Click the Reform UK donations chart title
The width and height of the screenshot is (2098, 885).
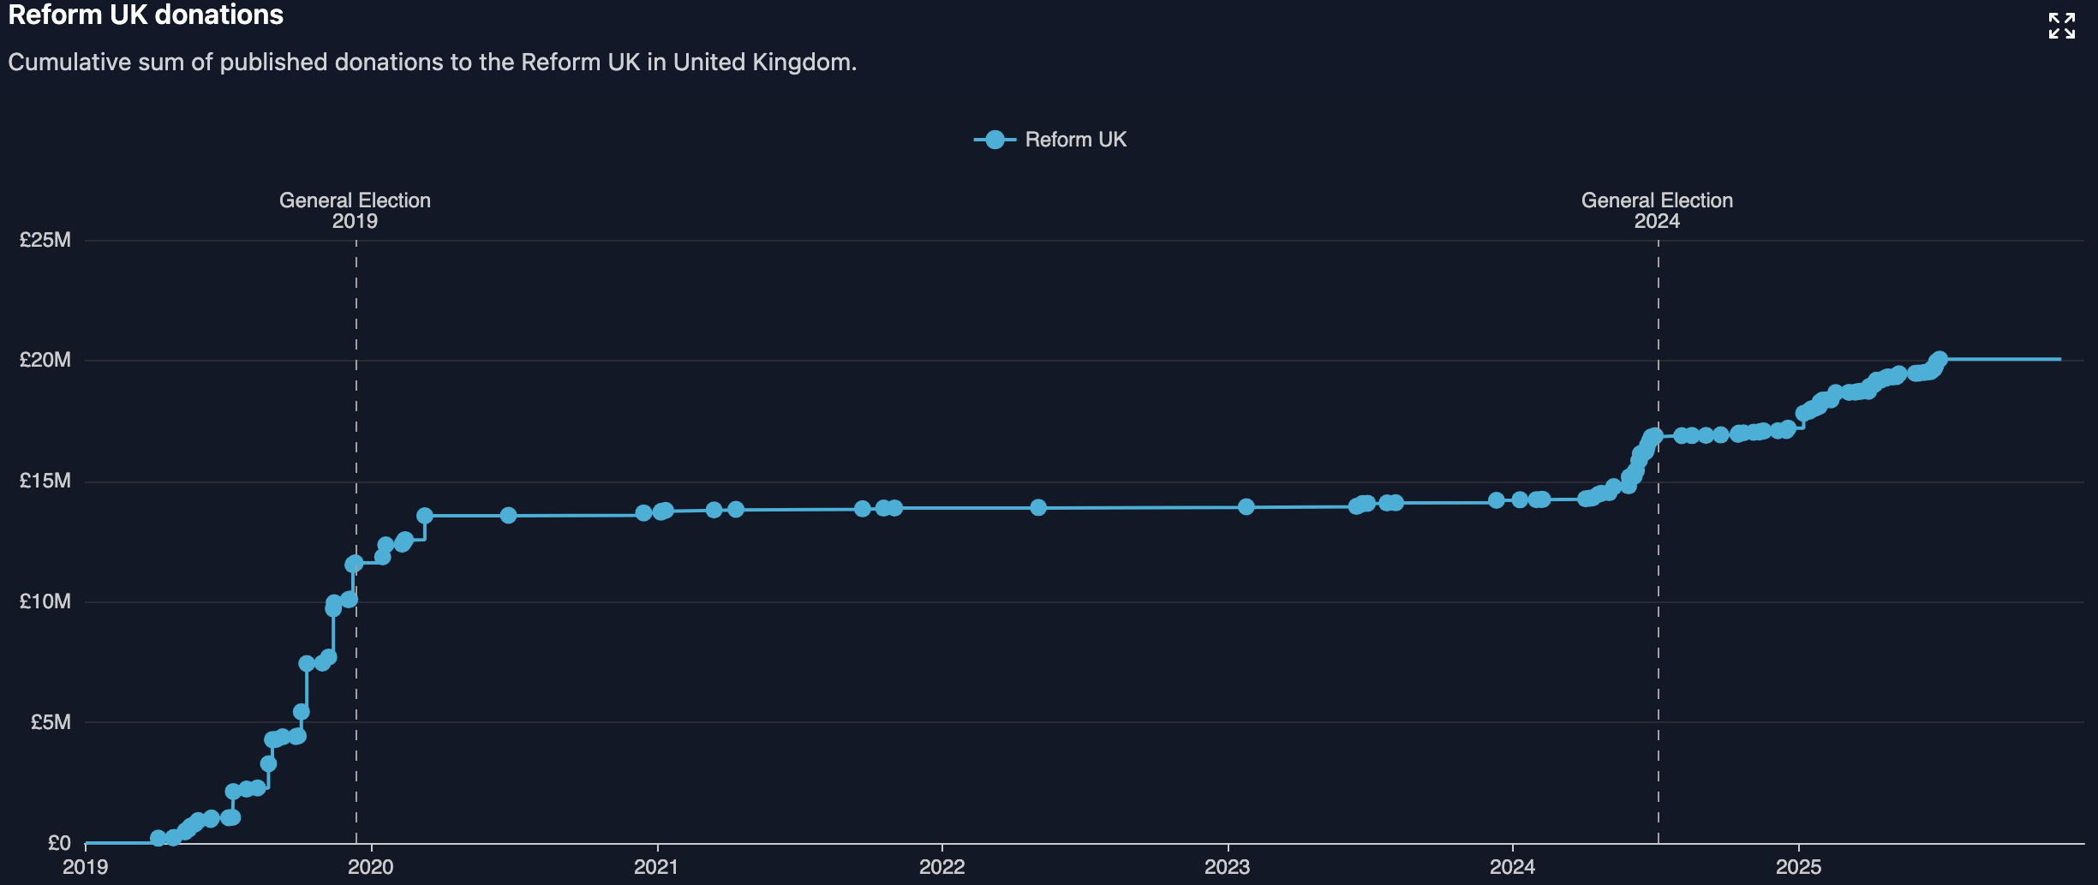(x=146, y=15)
